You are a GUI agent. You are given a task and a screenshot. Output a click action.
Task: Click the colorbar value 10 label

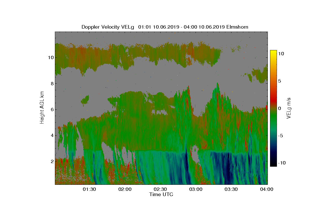coord(281,54)
